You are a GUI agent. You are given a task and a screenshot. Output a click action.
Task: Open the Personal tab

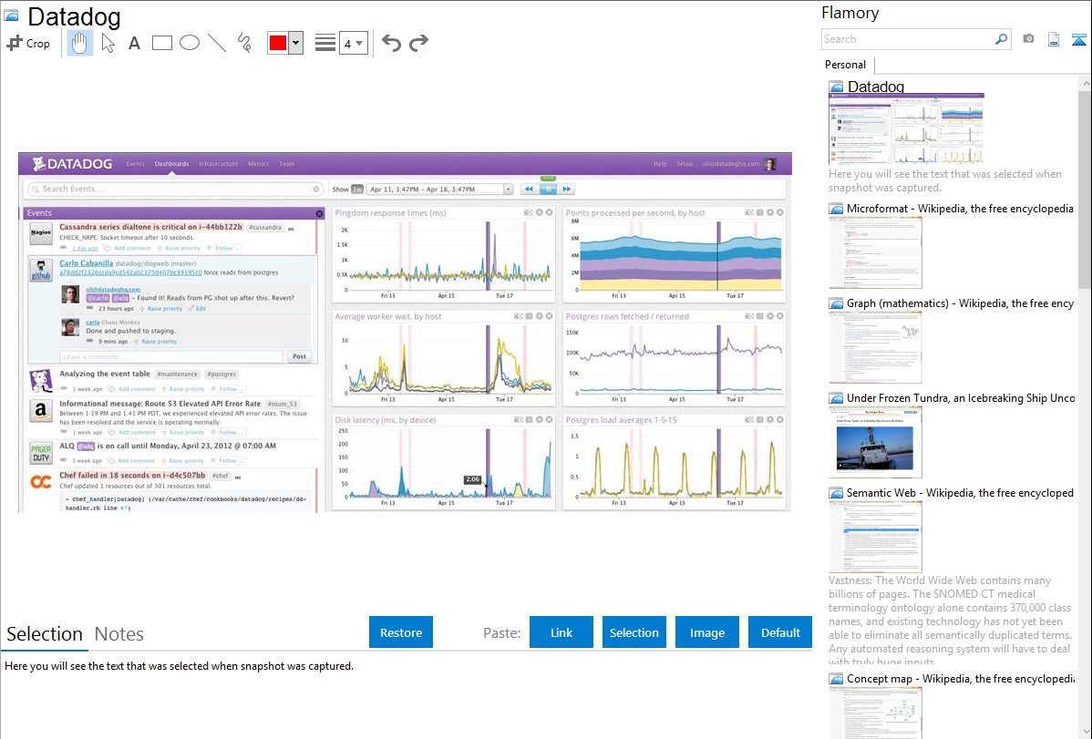point(845,65)
